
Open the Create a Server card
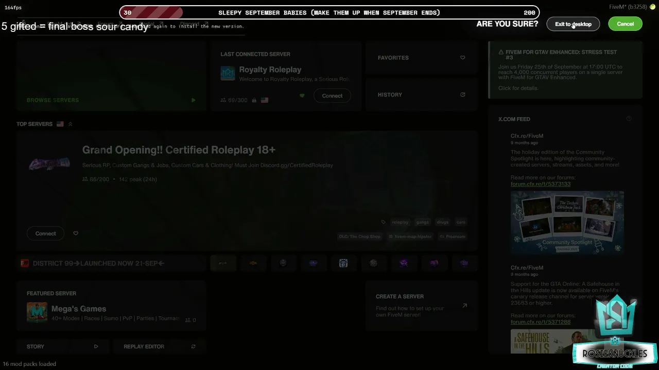[x=422, y=305]
